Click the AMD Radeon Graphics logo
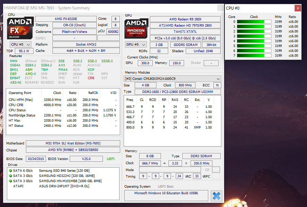This screenshot has width=307, height=207. (x=136, y=28)
